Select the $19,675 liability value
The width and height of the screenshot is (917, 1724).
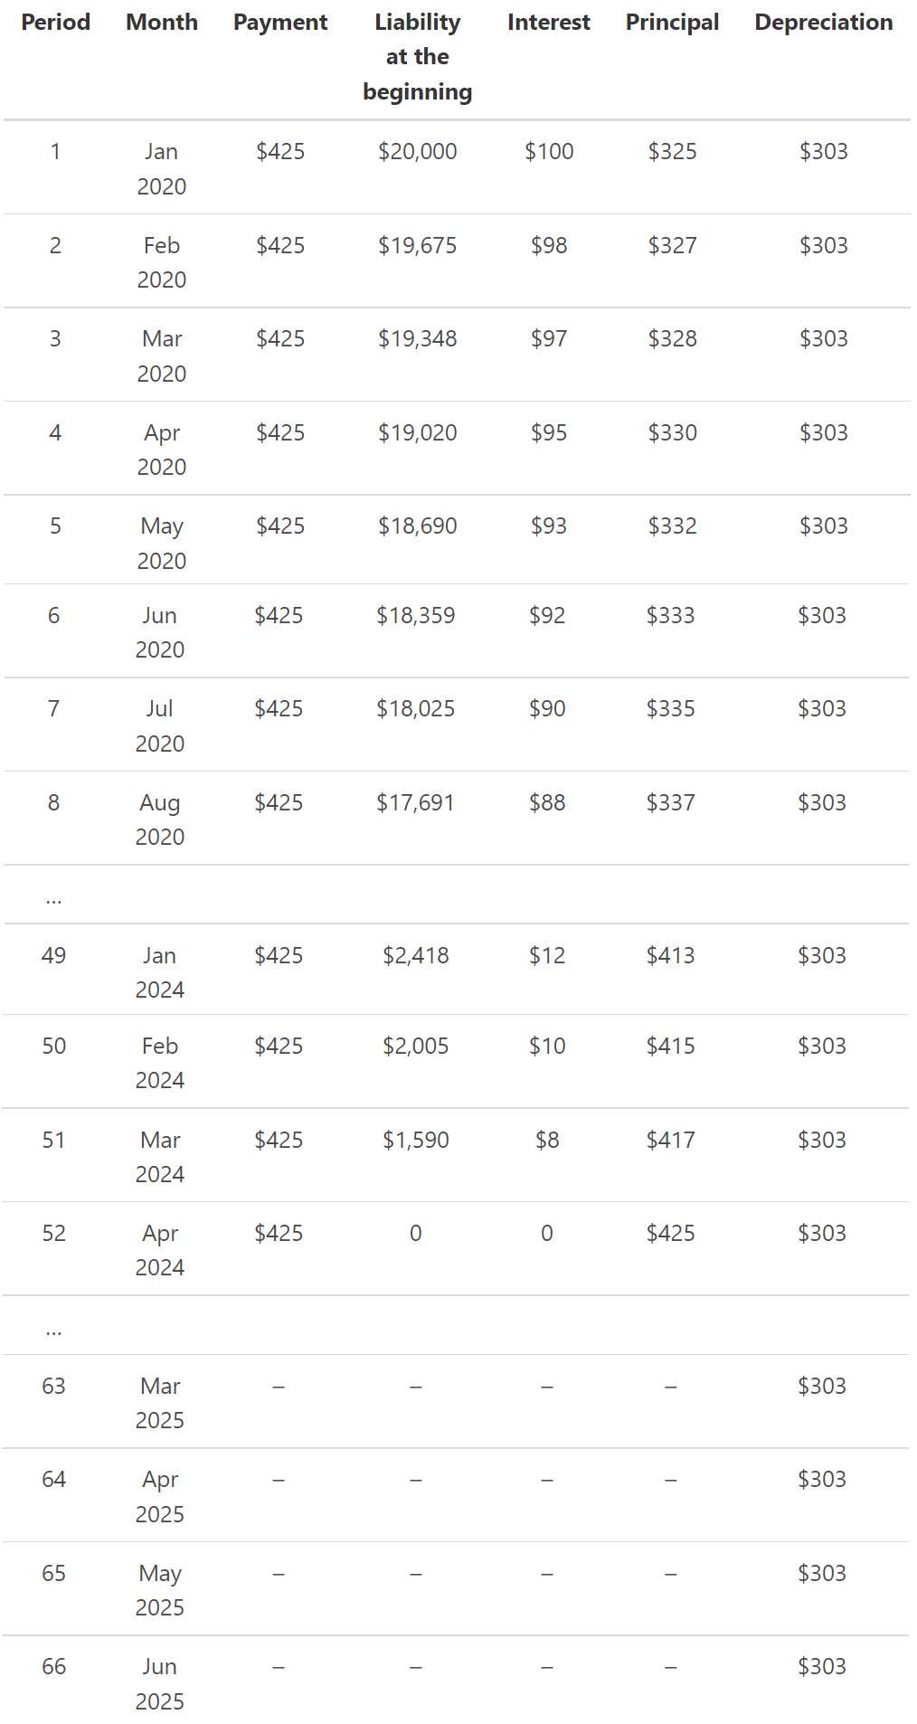tap(417, 246)
